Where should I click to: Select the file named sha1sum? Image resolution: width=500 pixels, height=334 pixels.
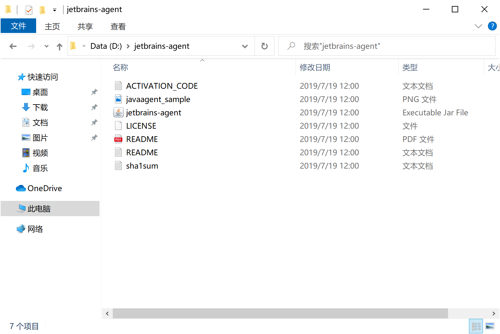(142, 166)
